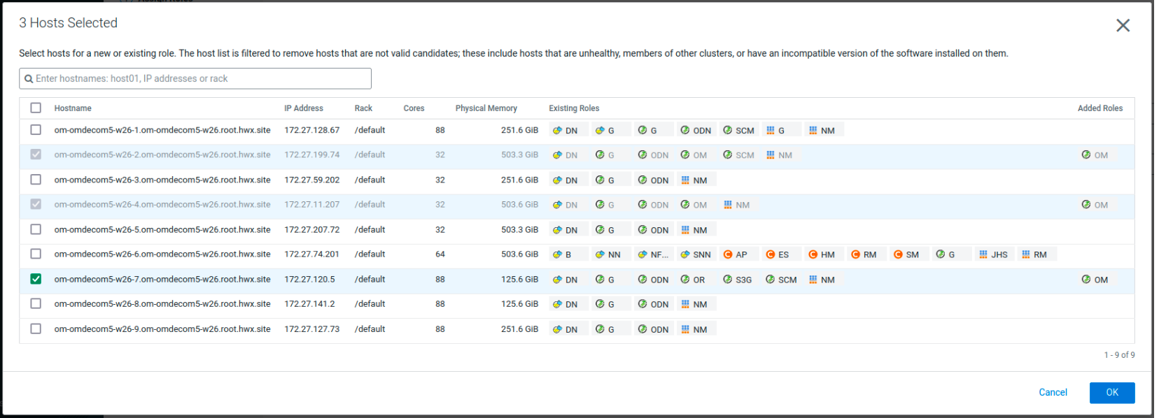This screenshot has width=1159, height=418.
Task: Click the ES role icon on host w26-6
Action: coord(770,254)
